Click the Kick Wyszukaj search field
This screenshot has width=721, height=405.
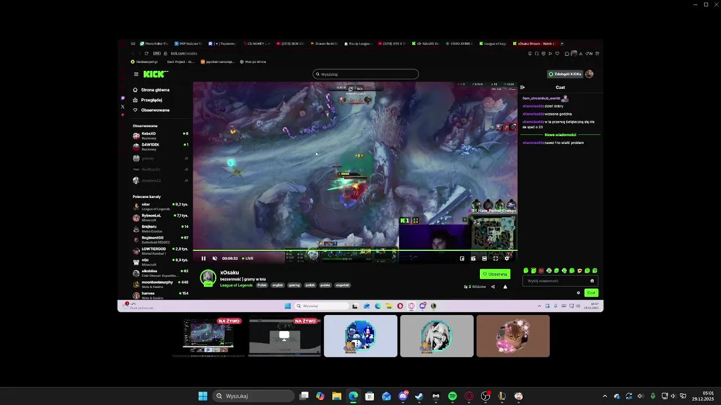tap(366, 74)
